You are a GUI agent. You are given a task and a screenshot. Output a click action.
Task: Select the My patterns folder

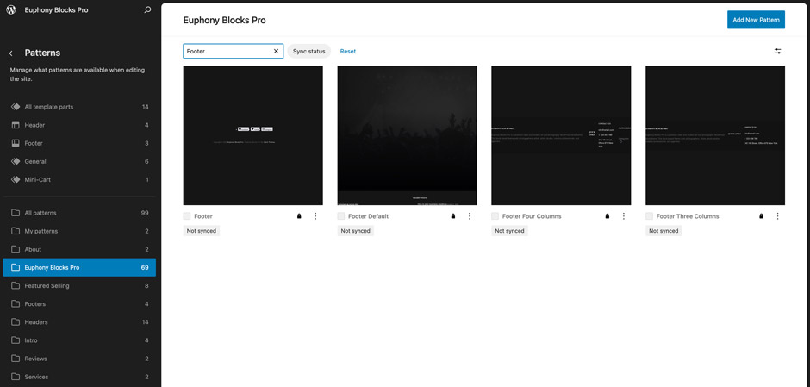(x=41, y=231)
